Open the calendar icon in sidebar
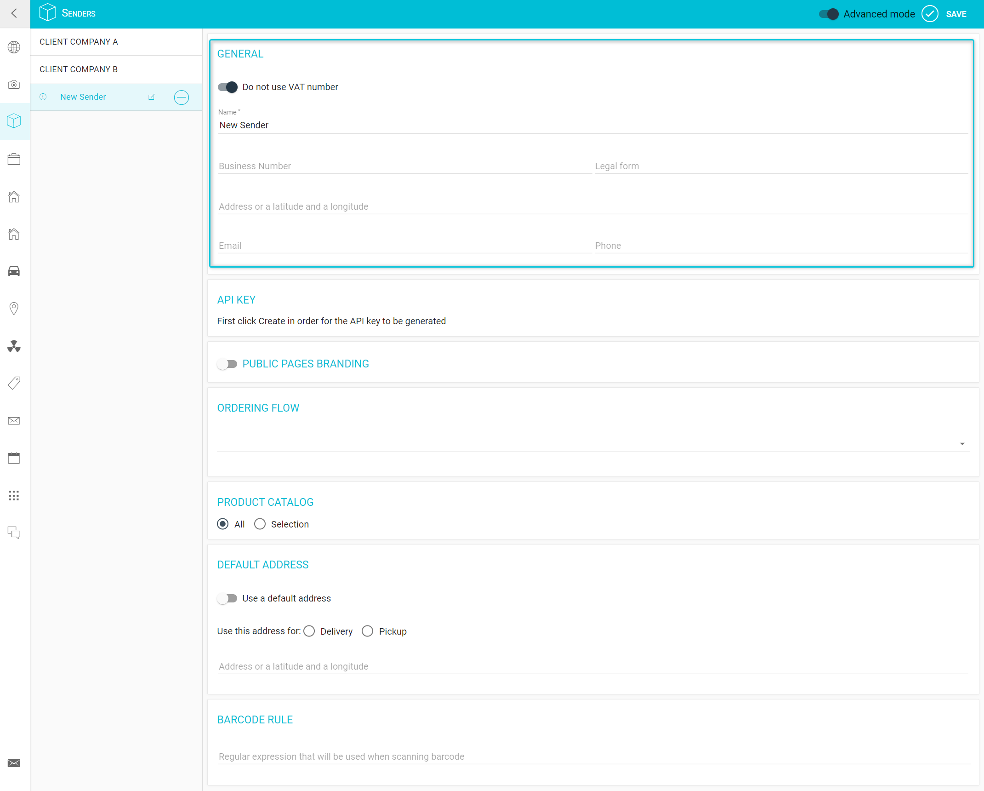Screen dimensions: 984x791 14,458
